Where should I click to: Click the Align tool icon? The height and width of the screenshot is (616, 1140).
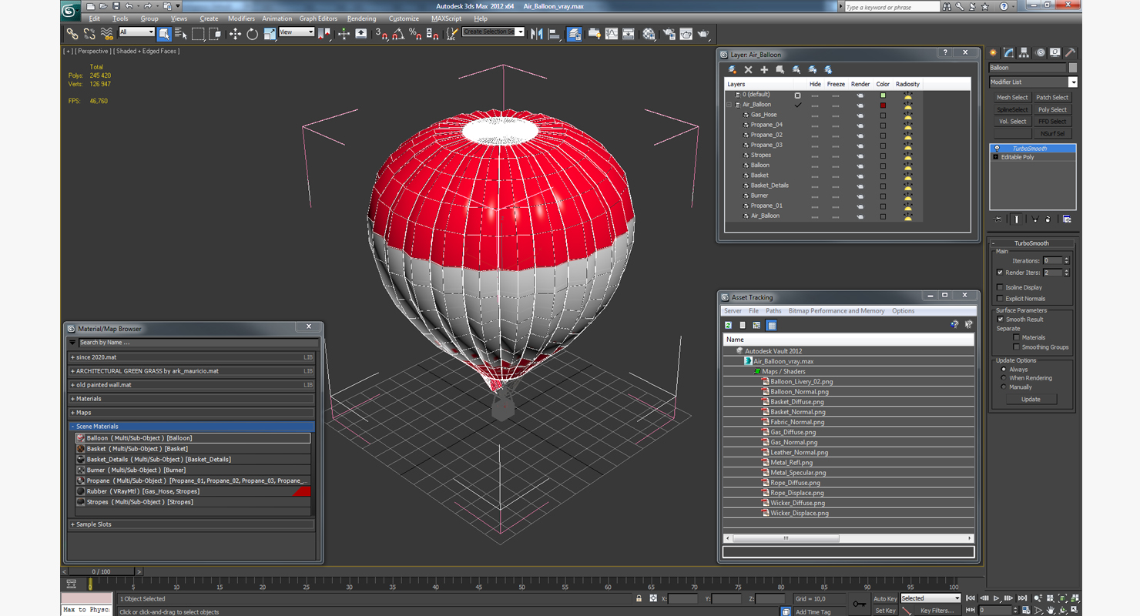554,34
